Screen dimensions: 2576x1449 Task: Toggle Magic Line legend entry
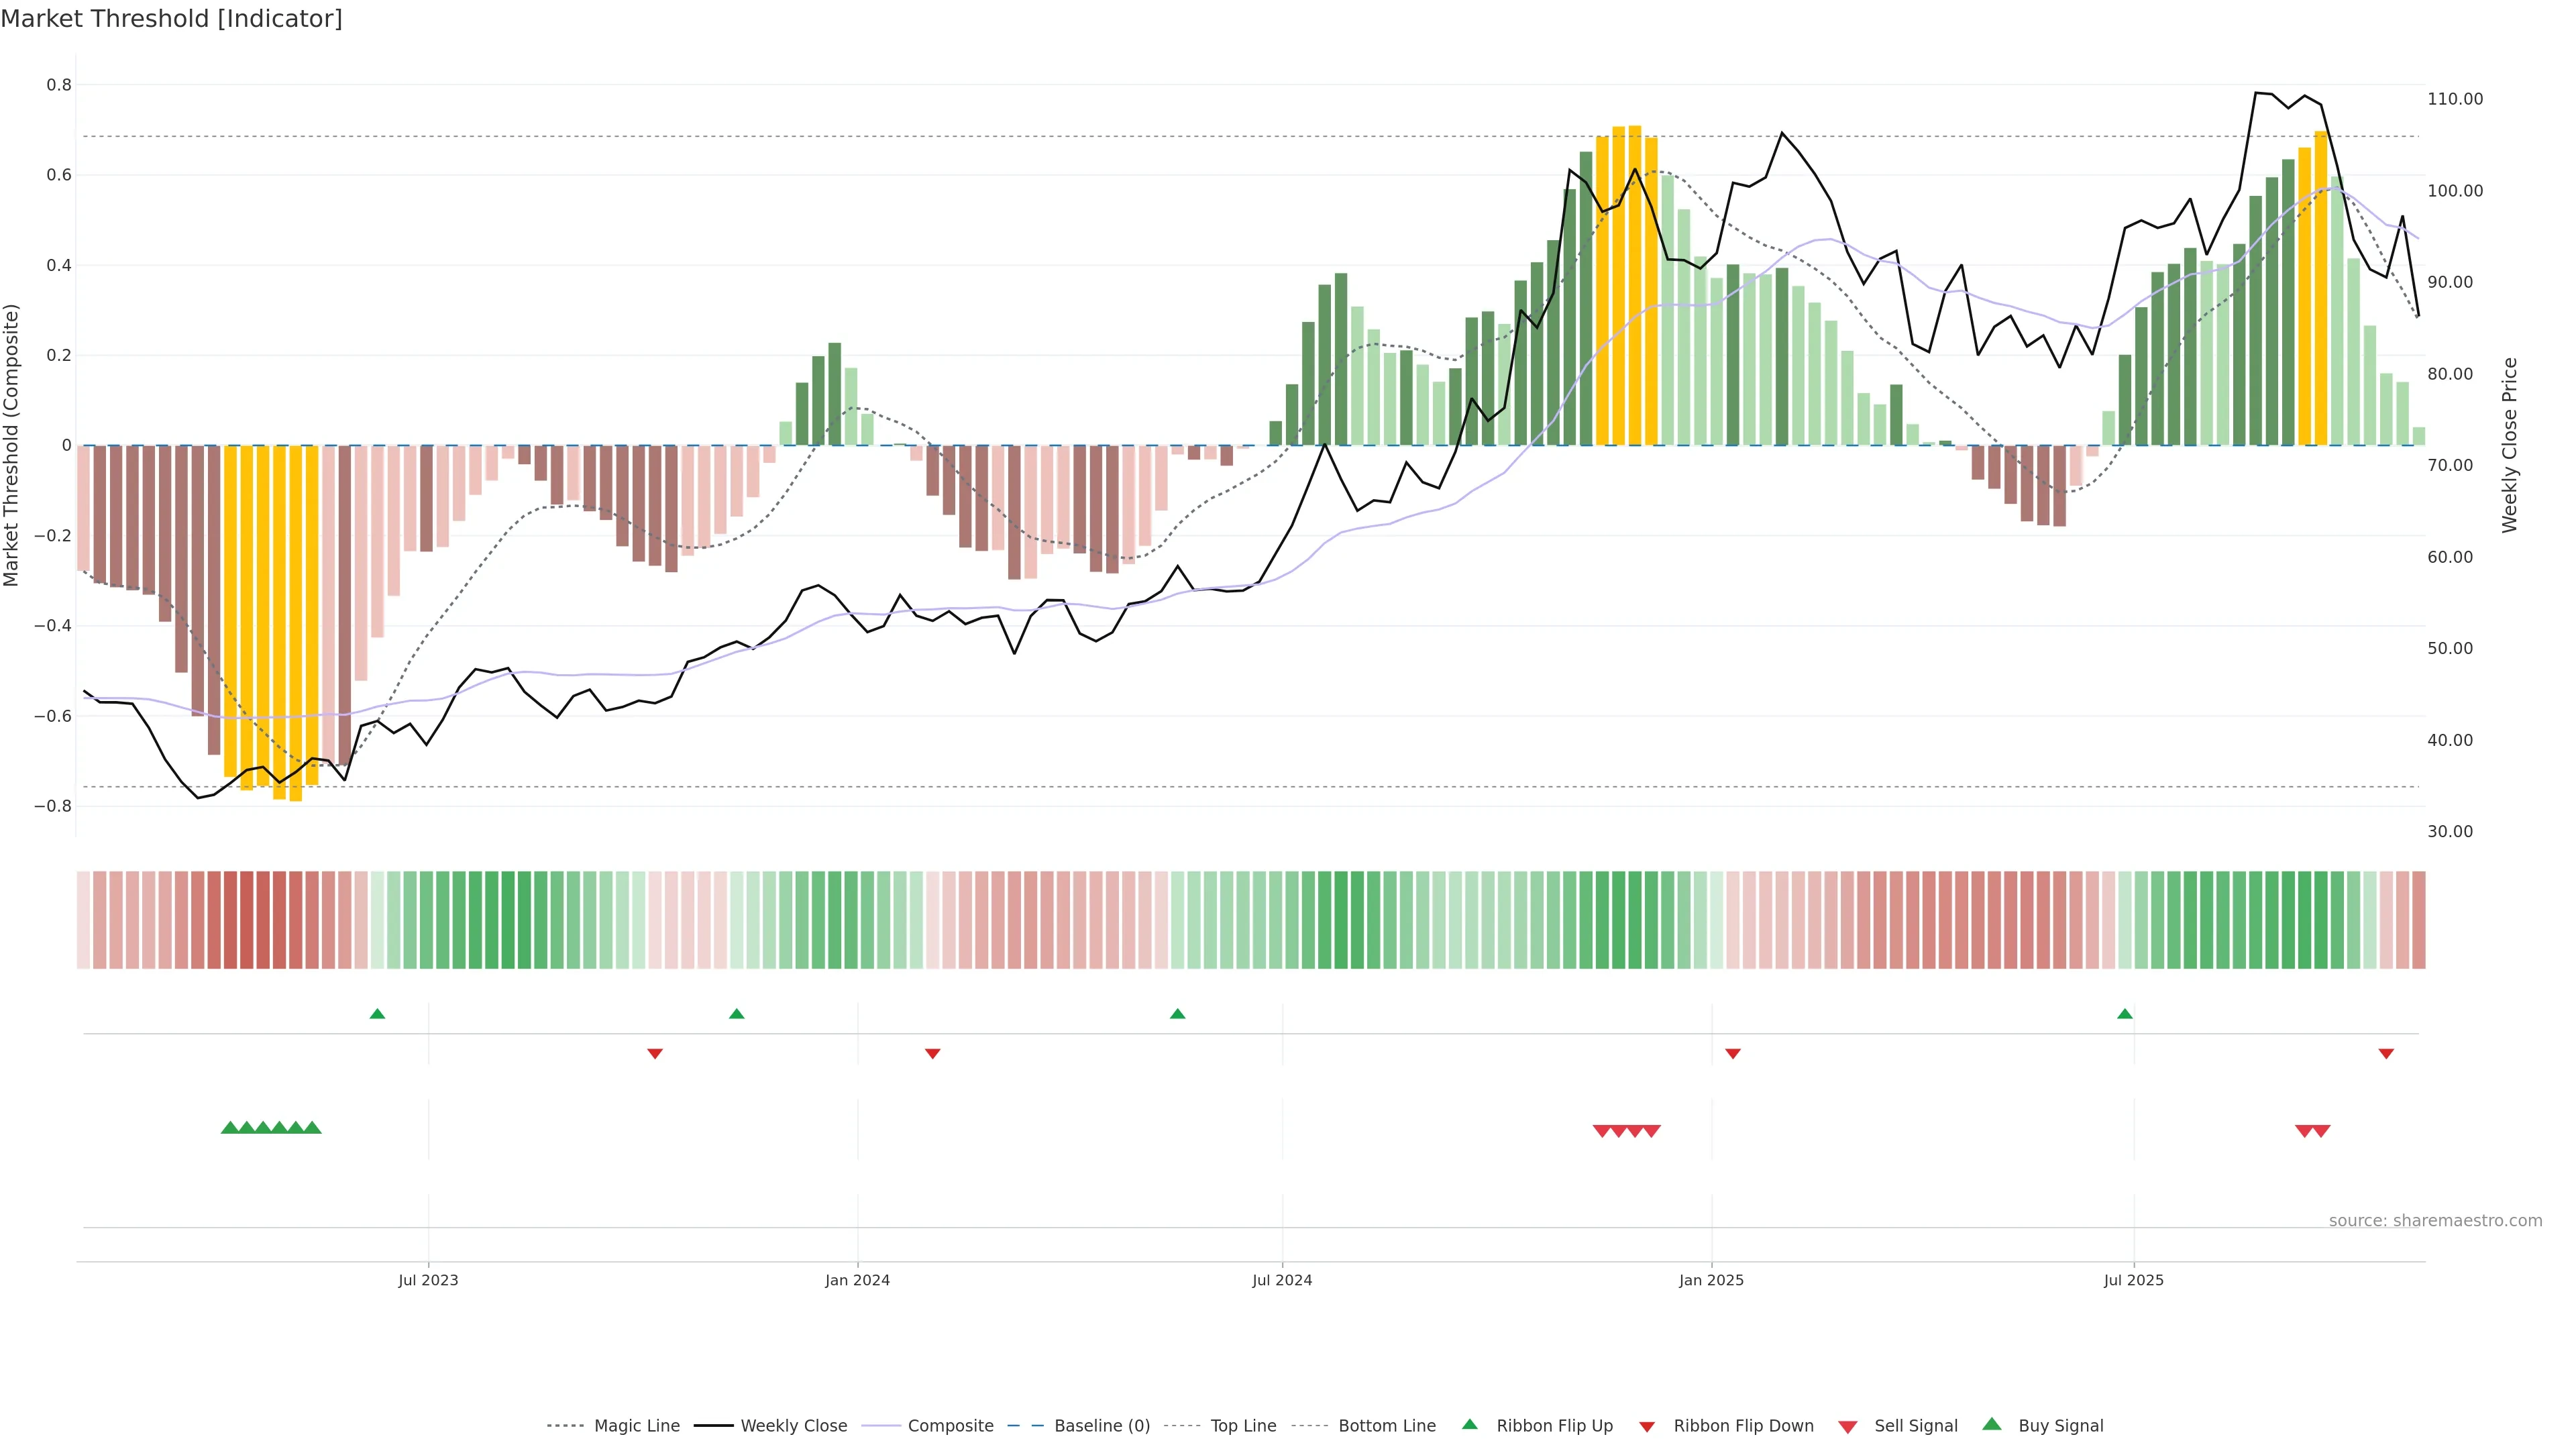click(636, 1425)
